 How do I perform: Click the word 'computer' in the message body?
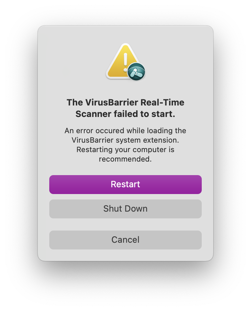(149, 149)
